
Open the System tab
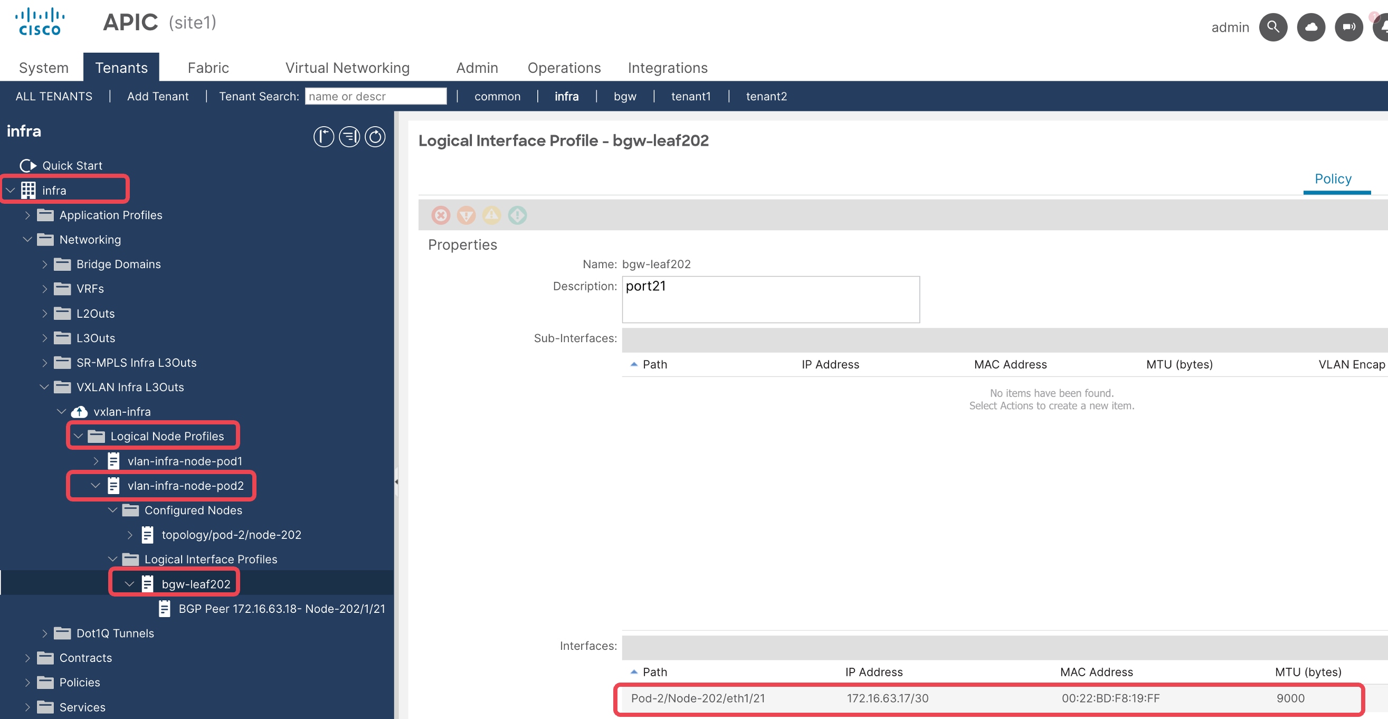(44, 68)
